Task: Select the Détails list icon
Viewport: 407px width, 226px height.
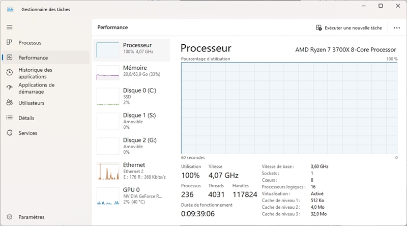Action: [x=9, y=118]
